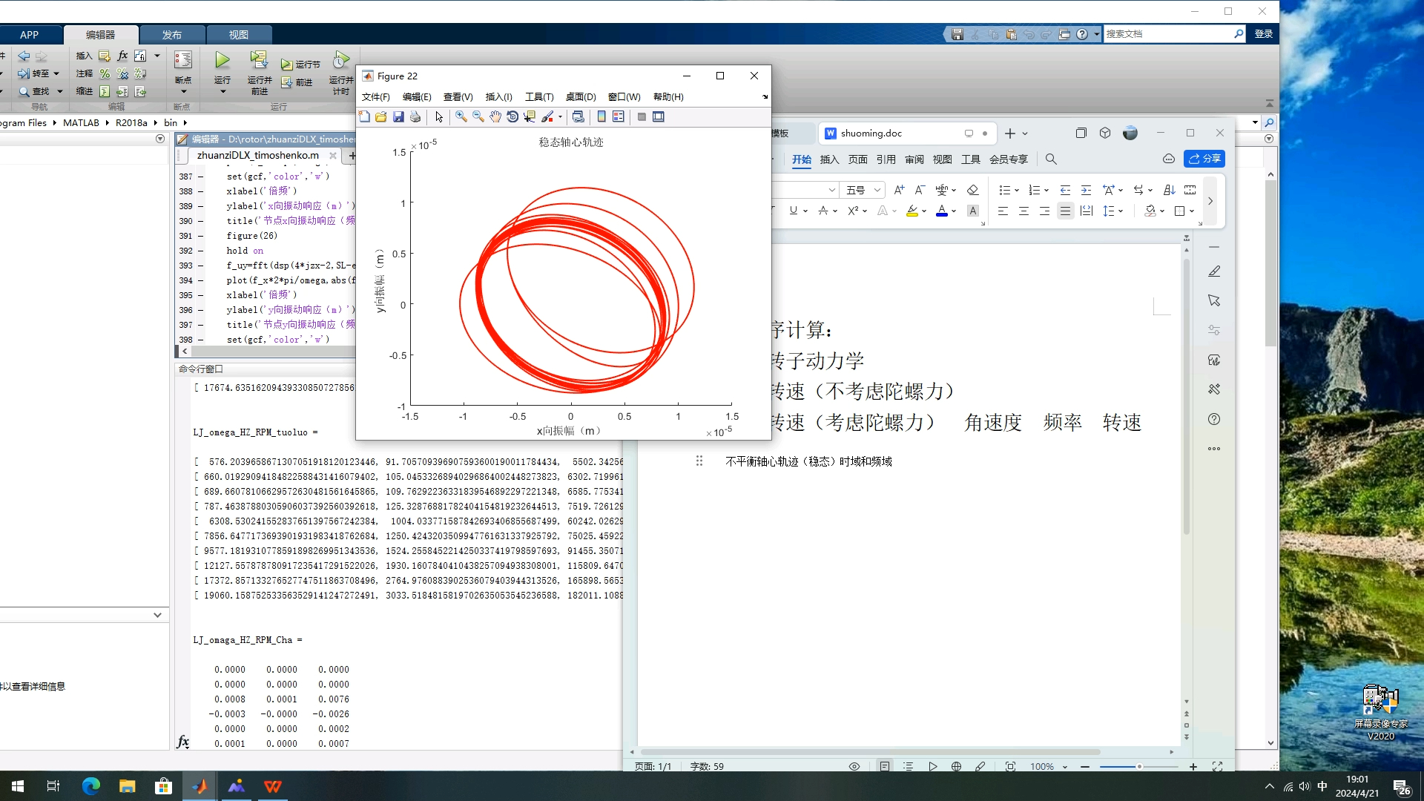Insert a legend via the figure toolbar
Image resolution: width=1424 pixels, height=801 pixels.
pos(619,116)
